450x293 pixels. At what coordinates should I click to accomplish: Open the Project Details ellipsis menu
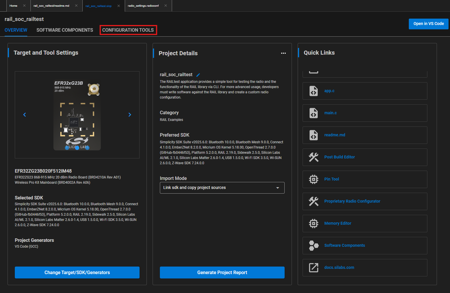click(x=283, y=53)
